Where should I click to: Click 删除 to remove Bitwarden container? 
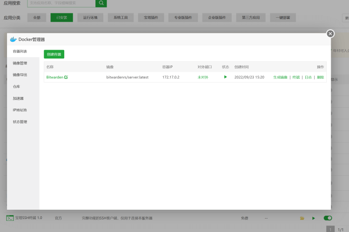[x=320, y=77]
